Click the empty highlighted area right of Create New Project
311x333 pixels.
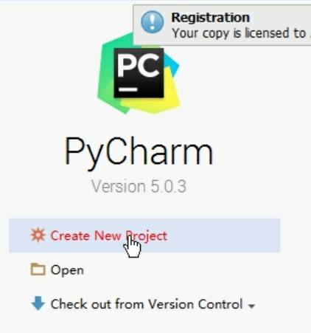point(223,236)
